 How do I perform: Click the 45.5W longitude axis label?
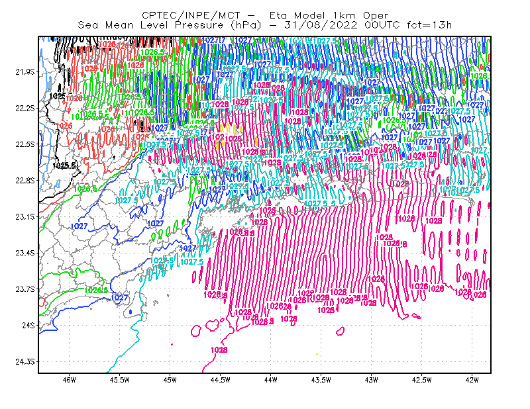coord(120,380)
